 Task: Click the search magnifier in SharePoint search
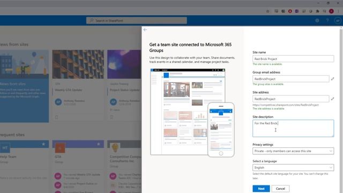[92, 20]
